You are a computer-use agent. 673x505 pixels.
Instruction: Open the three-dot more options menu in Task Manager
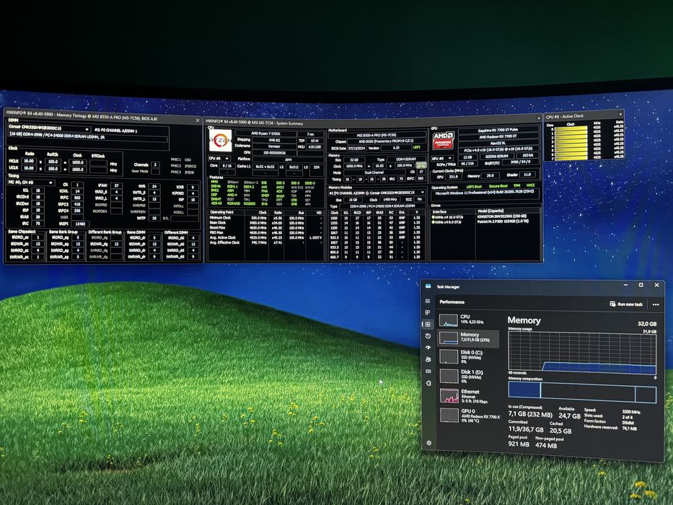[x=656, y=304]
